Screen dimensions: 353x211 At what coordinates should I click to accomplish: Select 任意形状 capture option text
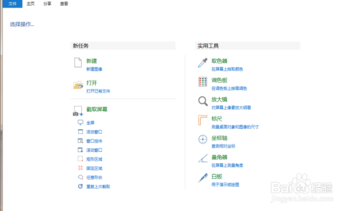point(94,177)
